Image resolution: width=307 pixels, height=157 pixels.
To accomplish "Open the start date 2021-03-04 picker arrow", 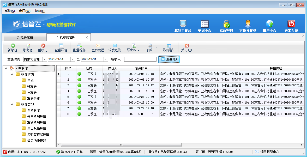I will [x=73, y=59].
